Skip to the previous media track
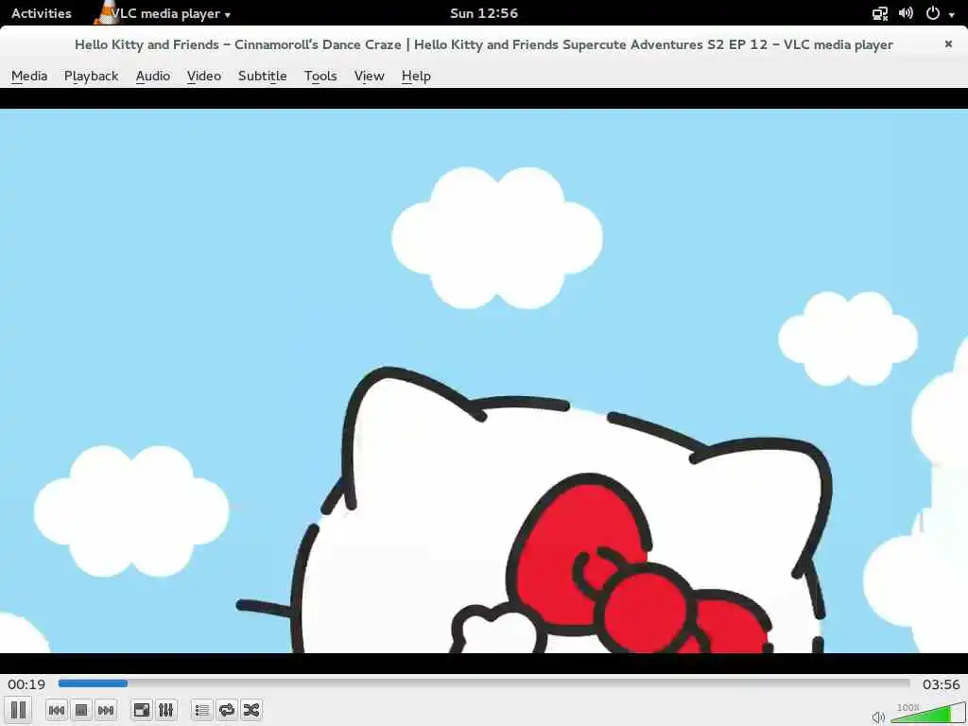 (57, 711)
